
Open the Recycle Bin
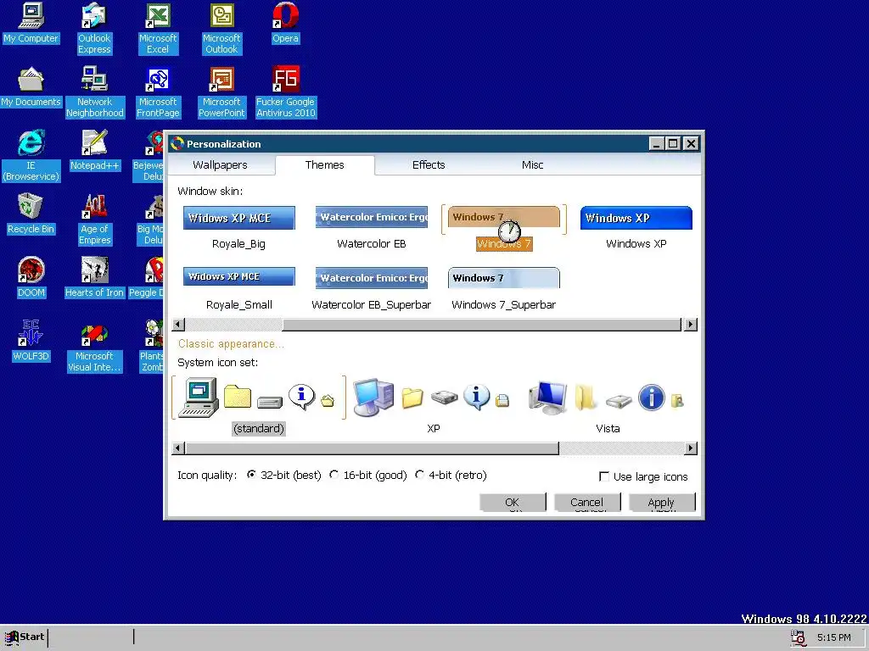click(31, 214)
